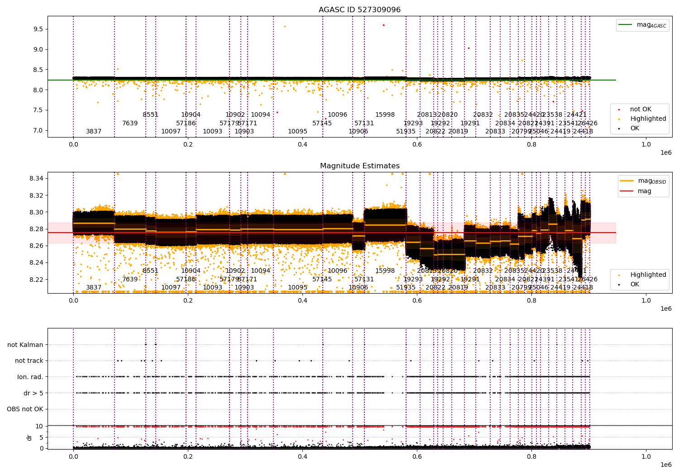Click the title 'AGASC ID 527309096'

(359, 10)
